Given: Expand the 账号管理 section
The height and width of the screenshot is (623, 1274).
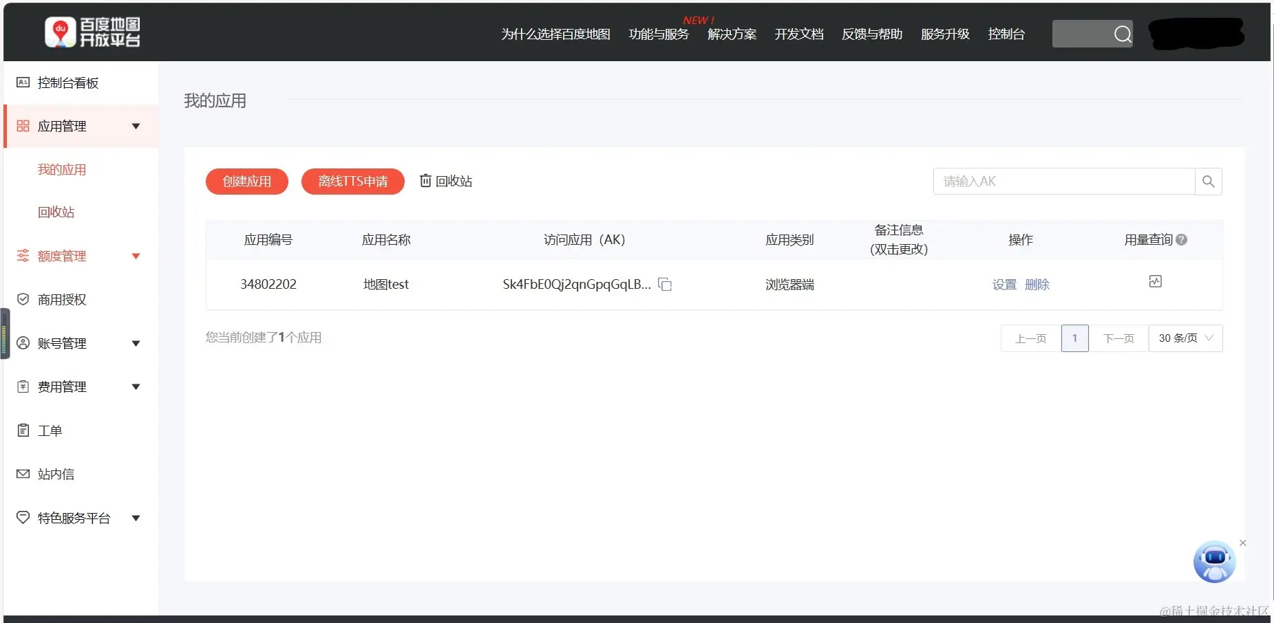Looking at the screenshot, I should (x=136, y=343).
